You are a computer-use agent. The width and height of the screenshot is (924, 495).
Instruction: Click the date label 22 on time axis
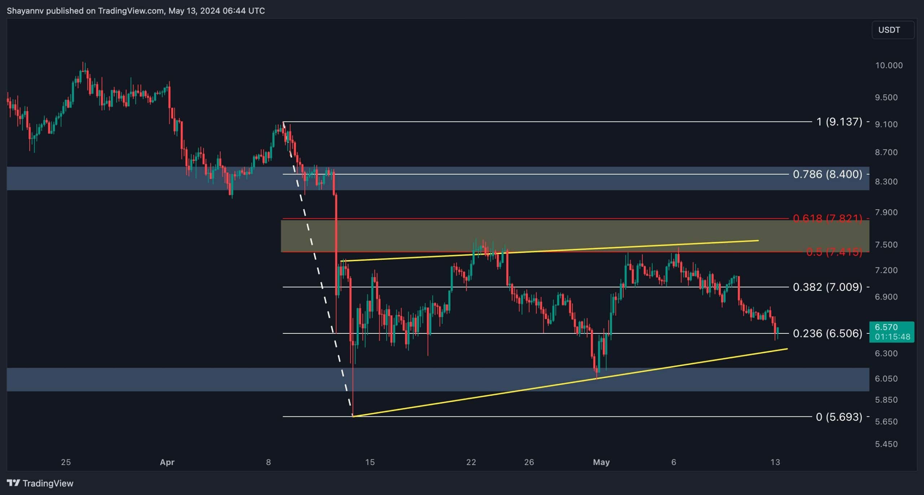(x=471, y=462)
